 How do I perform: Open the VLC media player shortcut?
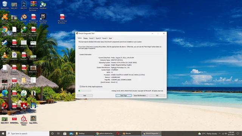click(5, 57)
